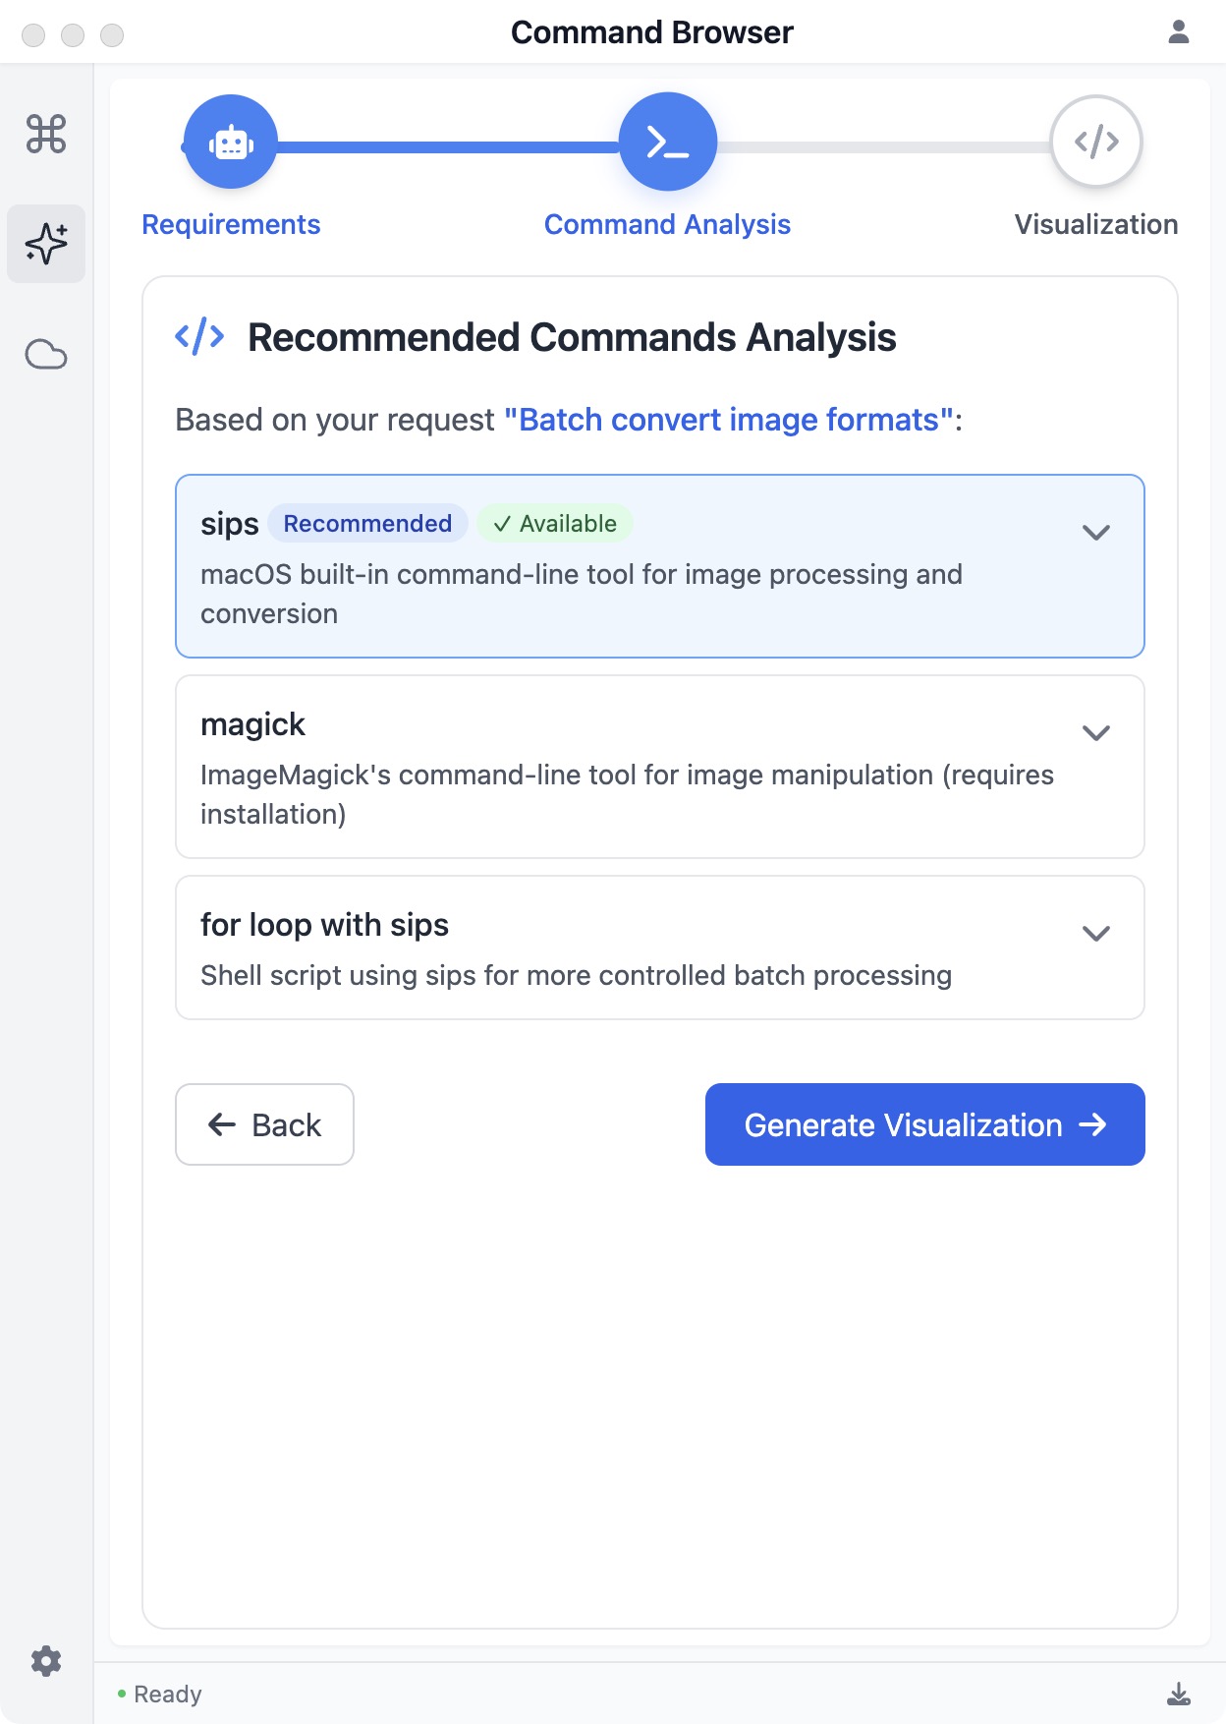Click the "Batch convert image formats" request text
1226x1724 pixels.
click(729, 420)
